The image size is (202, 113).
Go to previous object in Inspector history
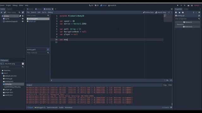[x=193, y=13]
